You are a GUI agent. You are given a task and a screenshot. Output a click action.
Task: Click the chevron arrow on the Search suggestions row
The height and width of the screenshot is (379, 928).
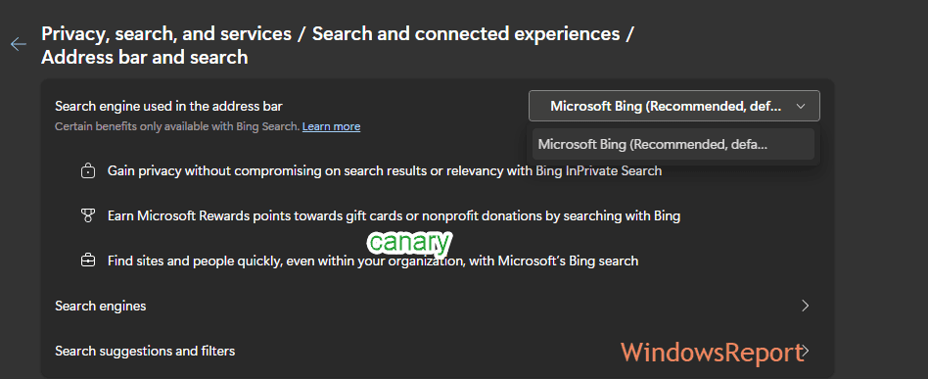[805, 351]
